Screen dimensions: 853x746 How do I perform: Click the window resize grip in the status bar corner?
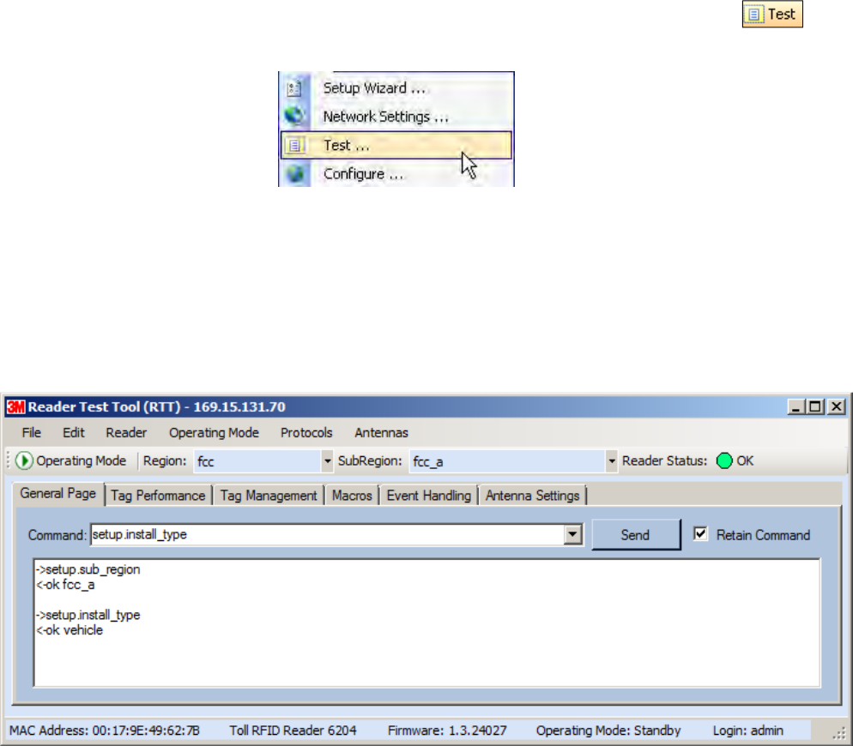point(839,733)
